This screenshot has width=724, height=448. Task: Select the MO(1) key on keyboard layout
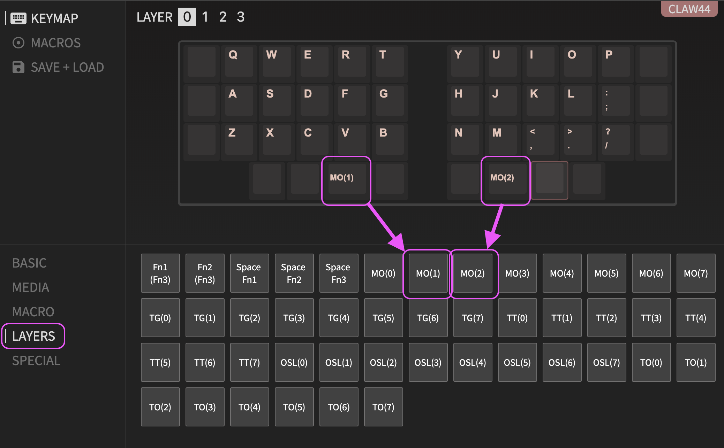[x=345, y=178]
